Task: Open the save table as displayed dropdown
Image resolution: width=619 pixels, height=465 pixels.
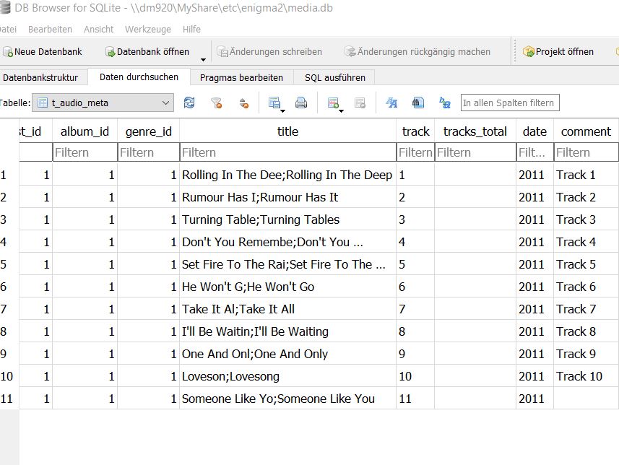Action: 282,110
